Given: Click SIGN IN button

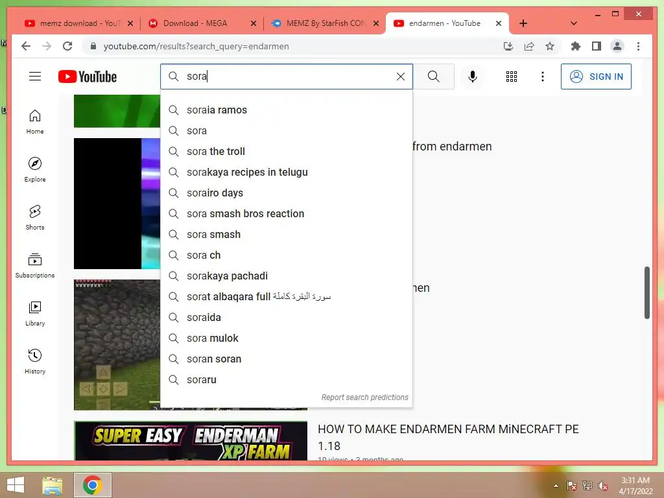Looking at the screenshot, I should (x=596, y=77).
